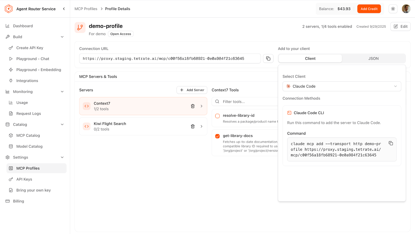
Task: Collapse the sidebar using the arrow icon
Action: [x=64, y=9]
